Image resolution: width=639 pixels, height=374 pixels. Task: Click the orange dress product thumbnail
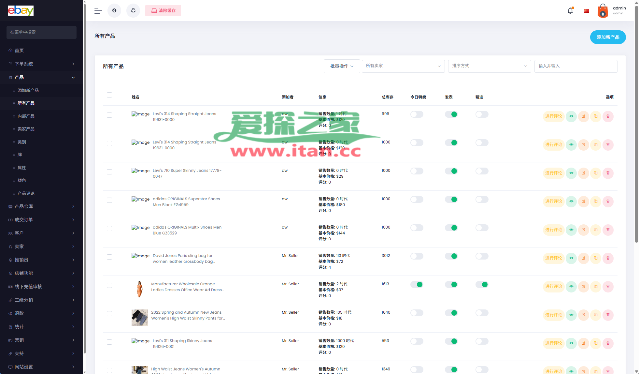(140, 289)
